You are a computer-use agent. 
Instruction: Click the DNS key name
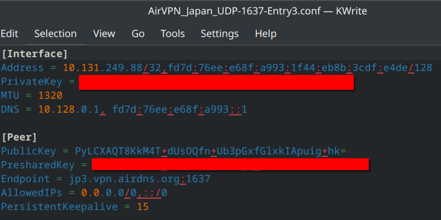[x=10, y=109]
